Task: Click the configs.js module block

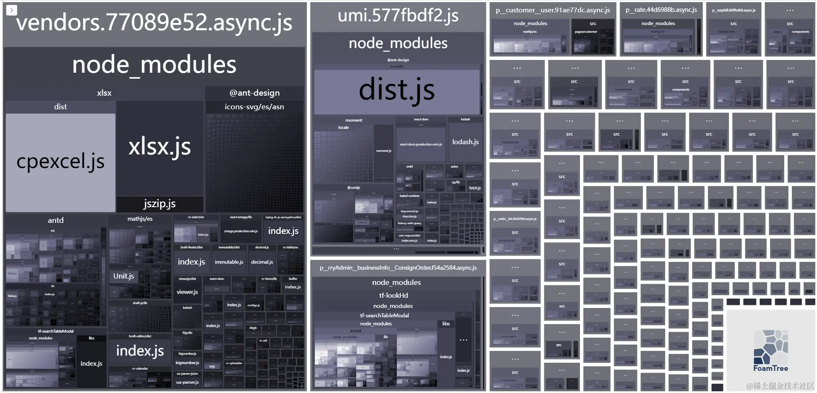Action: click(x=254, y=305)
